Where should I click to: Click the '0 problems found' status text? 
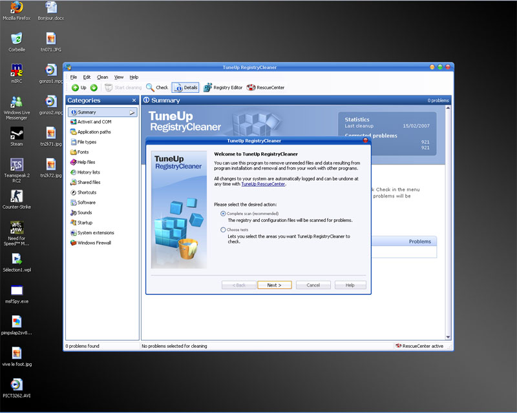[83, 346]
